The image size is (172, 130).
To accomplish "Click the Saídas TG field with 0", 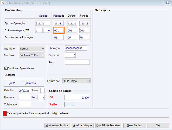I will click(x=47, y=30).
